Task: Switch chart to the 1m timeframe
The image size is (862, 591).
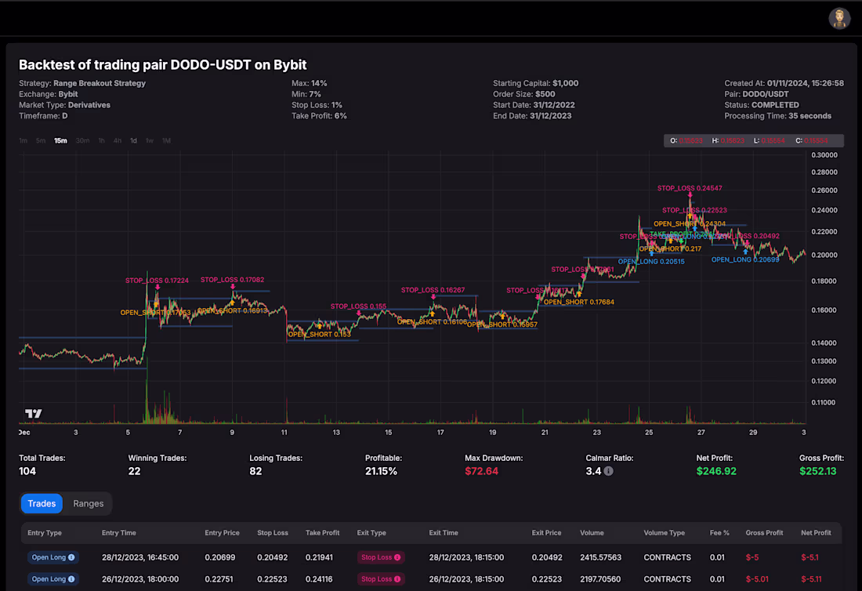Action: 23,140
